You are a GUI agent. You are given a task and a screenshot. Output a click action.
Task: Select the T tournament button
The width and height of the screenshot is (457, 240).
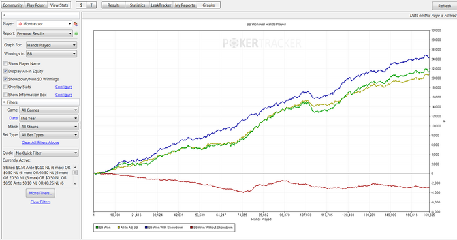[x=91, y=5]
